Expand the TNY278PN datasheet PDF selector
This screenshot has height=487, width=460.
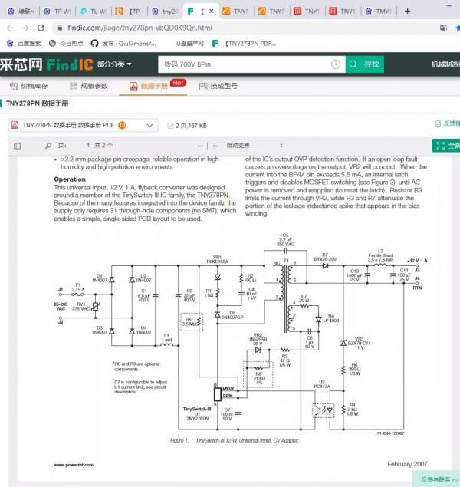(84, 126)
